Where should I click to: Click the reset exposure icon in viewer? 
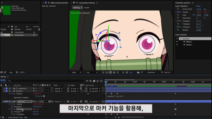127,72
